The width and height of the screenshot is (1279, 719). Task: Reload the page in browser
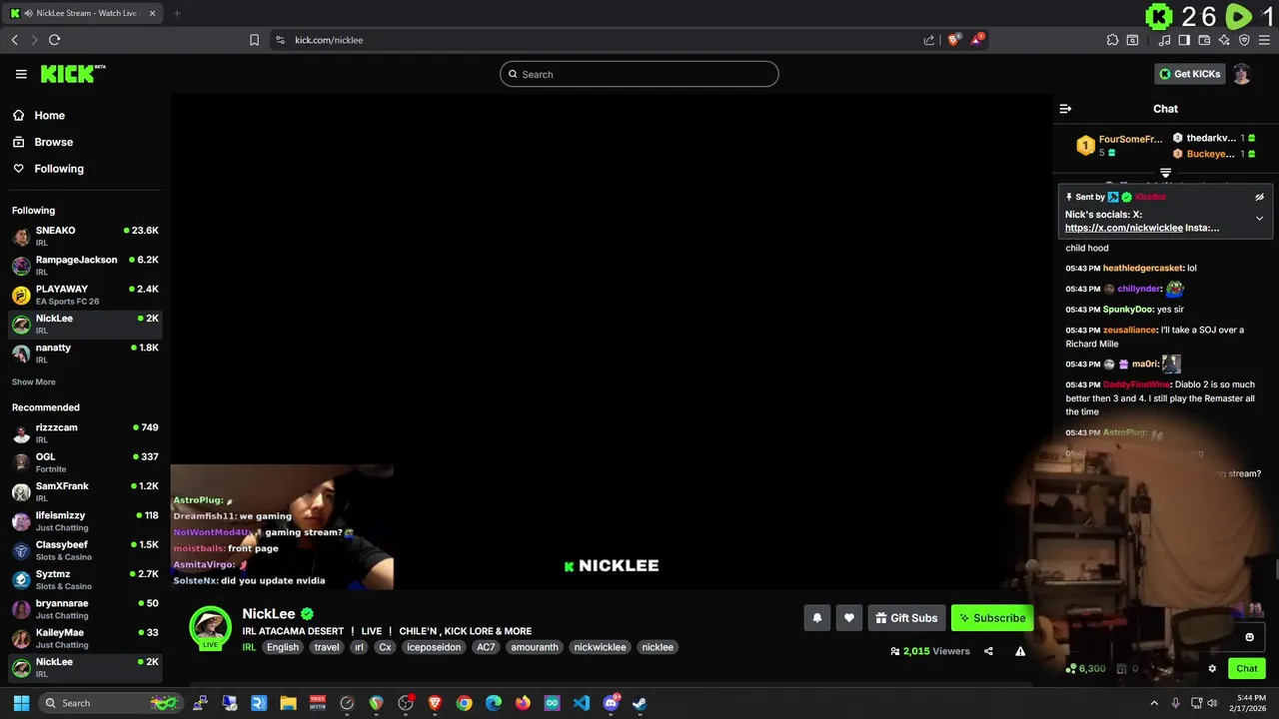tap(54, 40)
